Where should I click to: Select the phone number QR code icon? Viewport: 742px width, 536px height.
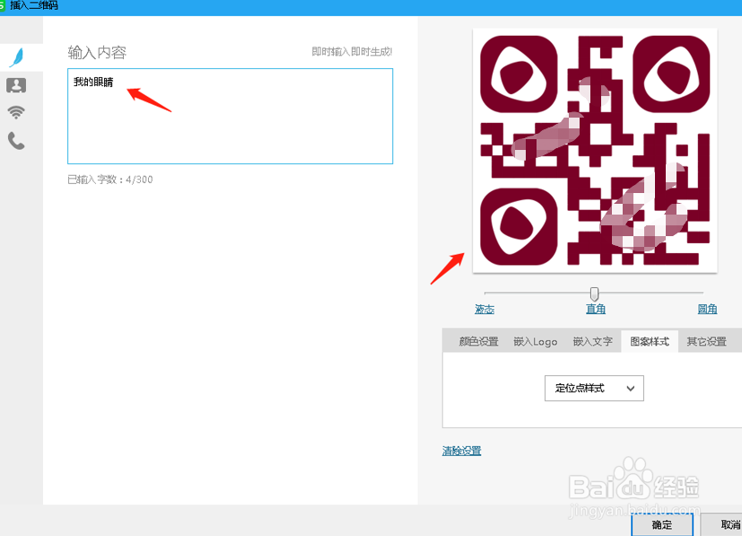coord(16,141)
